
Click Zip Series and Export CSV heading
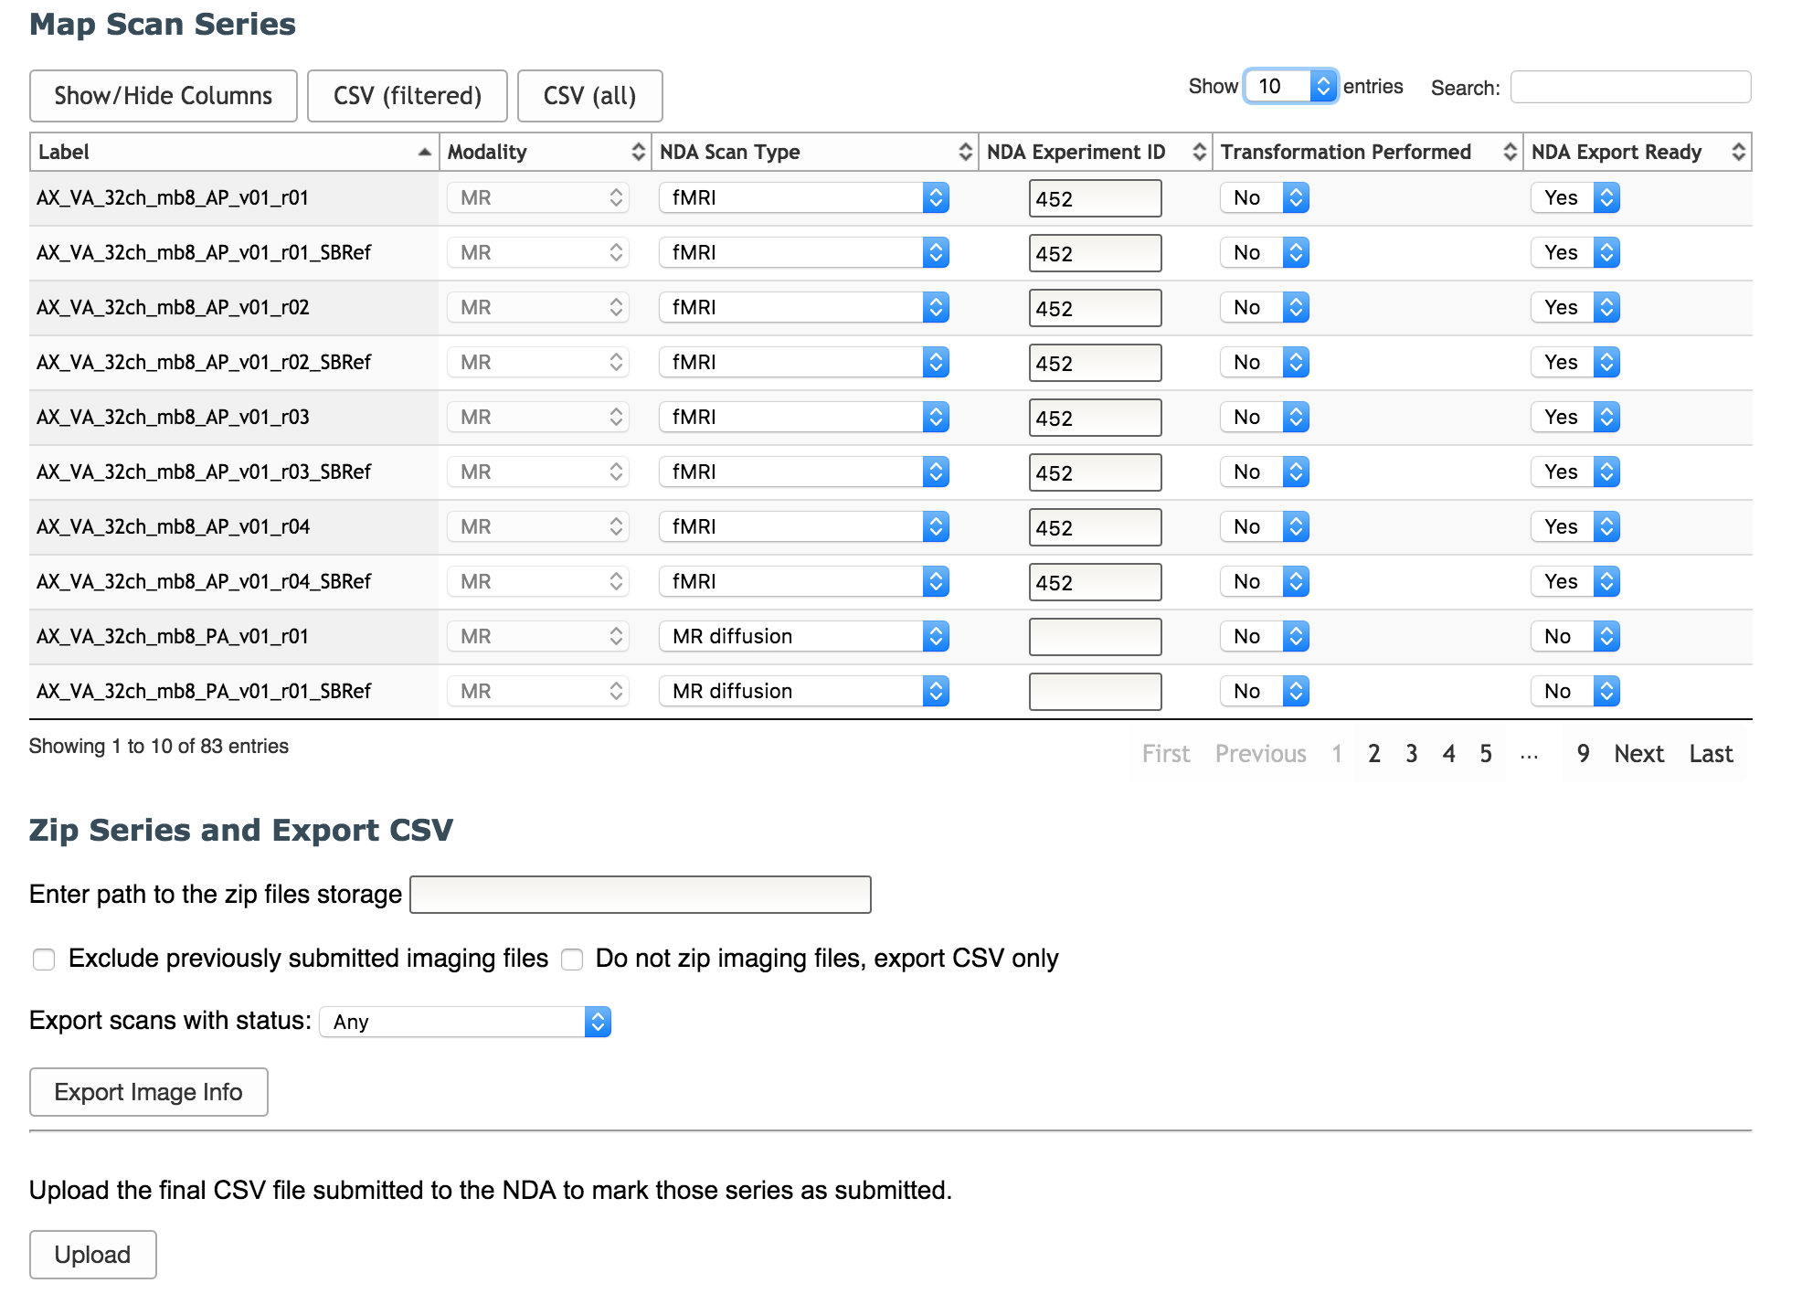pyautogui.click(x=241, y=830)
